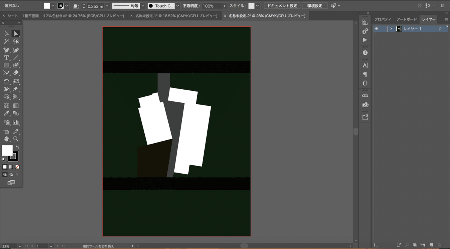Select the Type tool
This screenshot has width=450, height=249.
coord(6,57)
